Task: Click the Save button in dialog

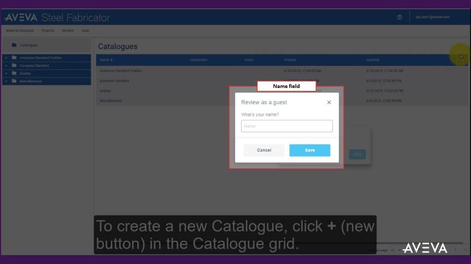Action: (310, 150)
